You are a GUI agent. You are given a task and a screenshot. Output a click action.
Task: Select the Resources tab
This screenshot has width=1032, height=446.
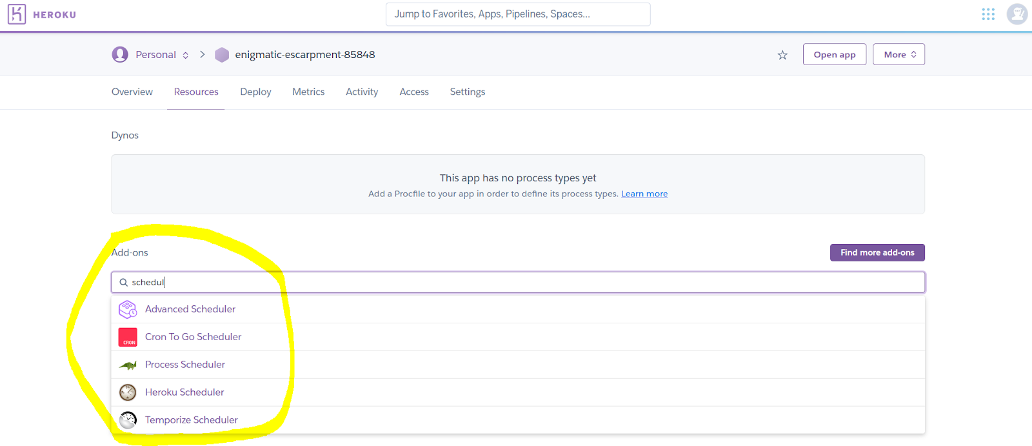coord(196,92)
